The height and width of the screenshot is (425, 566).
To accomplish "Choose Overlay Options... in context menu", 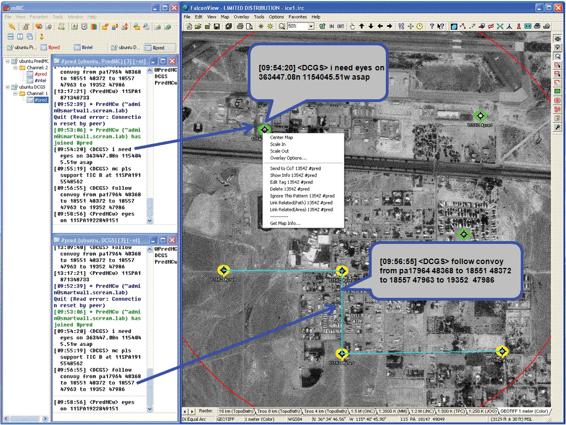I will pos(288,158).
